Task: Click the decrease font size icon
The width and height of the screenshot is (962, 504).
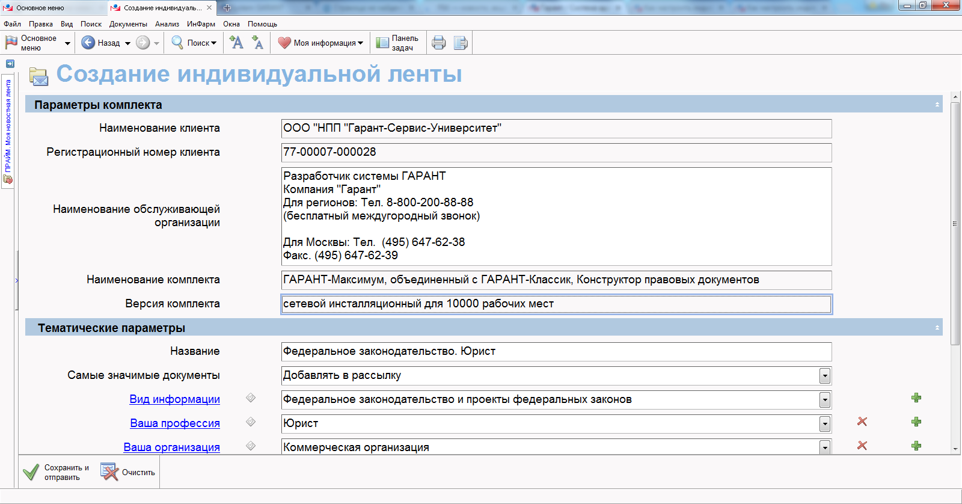Action: (x=258, y=43)
